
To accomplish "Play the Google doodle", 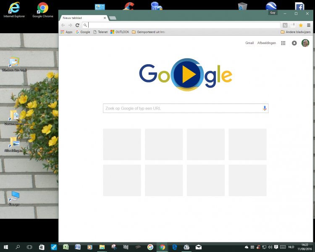I will pyautogui.click(x=185, y=75).
